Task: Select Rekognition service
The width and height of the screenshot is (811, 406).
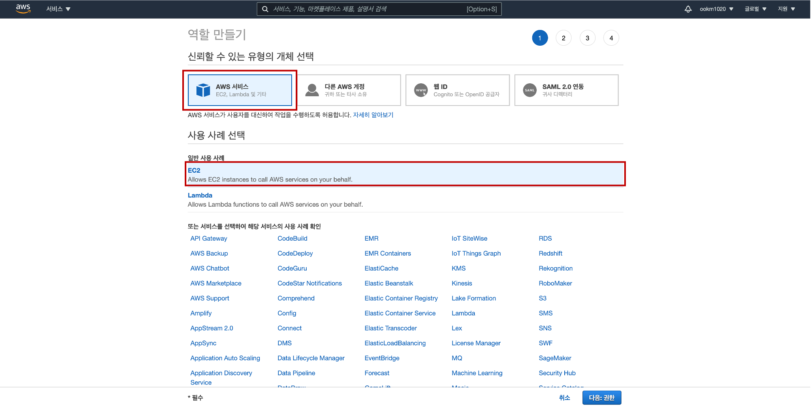Action: tap(556, 269)
